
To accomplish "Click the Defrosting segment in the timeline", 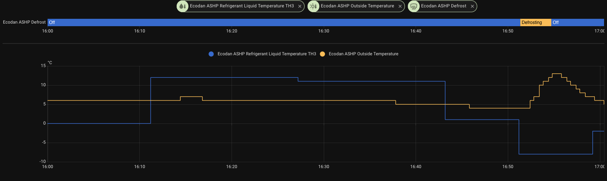I will pos(535,22).
